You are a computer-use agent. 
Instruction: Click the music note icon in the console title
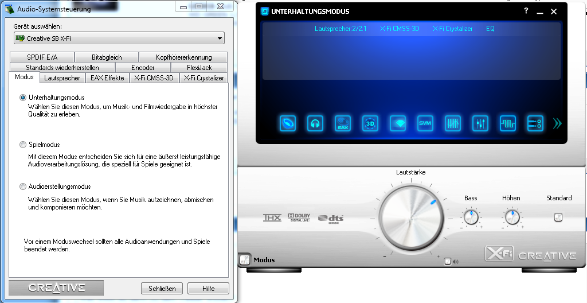[265, 11]
